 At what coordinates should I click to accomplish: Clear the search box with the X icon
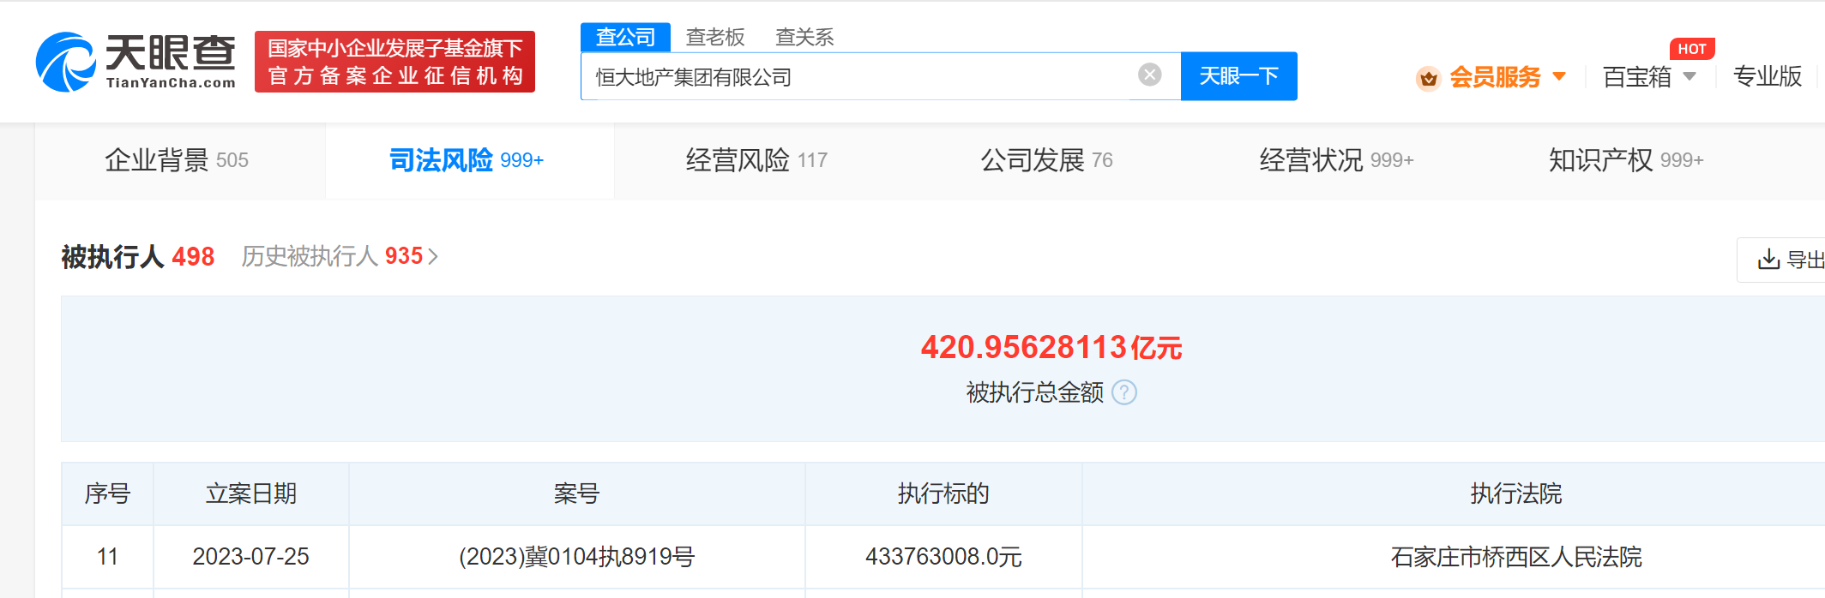coord(1150,75)
